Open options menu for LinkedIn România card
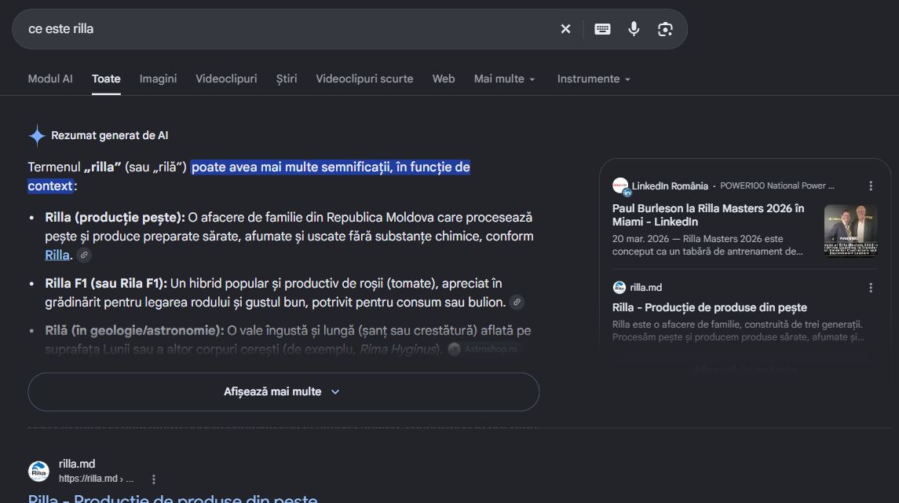 click(x=870, y=186)
